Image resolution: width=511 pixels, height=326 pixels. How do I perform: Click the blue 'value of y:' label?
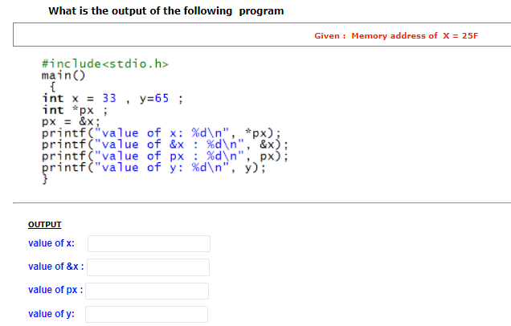pyautogui.click(x=51, y=314)
